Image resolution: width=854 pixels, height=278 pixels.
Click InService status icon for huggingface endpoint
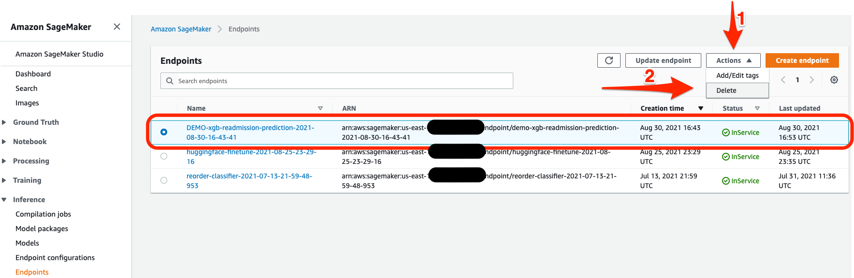725,157
